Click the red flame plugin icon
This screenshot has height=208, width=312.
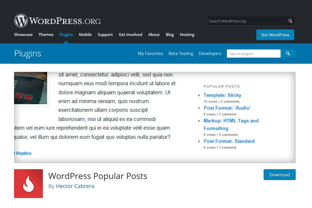(x=28, y=183)
